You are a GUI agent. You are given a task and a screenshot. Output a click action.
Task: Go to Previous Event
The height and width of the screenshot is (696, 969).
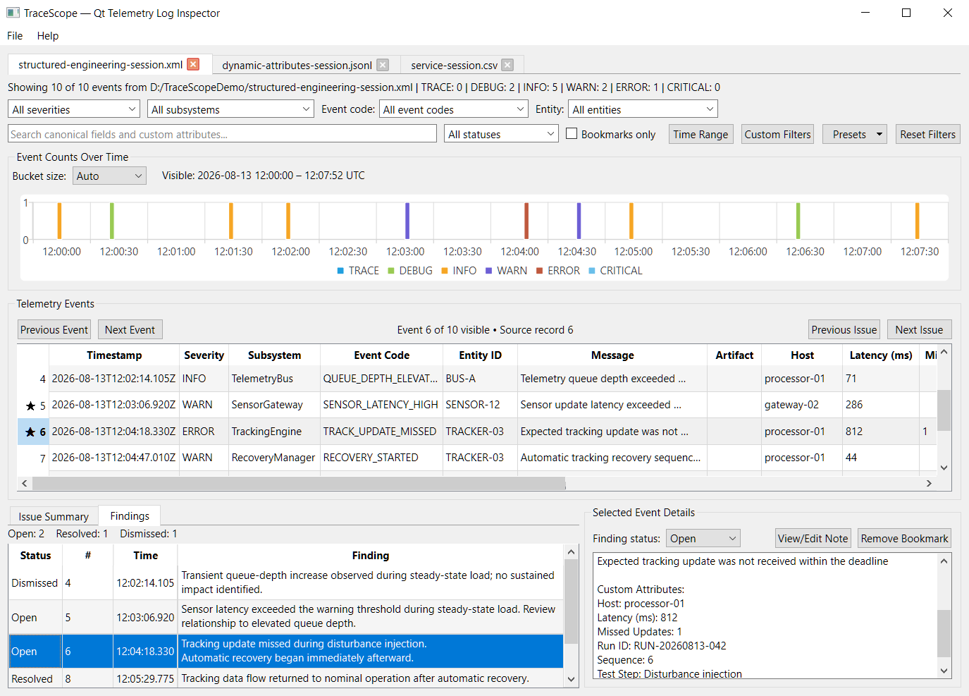54,329
